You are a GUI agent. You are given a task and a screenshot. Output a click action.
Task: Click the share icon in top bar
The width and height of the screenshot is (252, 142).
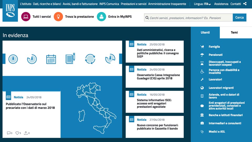tap(245, 4)
